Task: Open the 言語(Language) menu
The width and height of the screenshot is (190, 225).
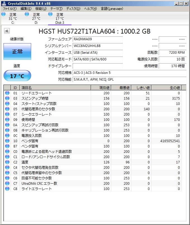Action: [112, 9]
